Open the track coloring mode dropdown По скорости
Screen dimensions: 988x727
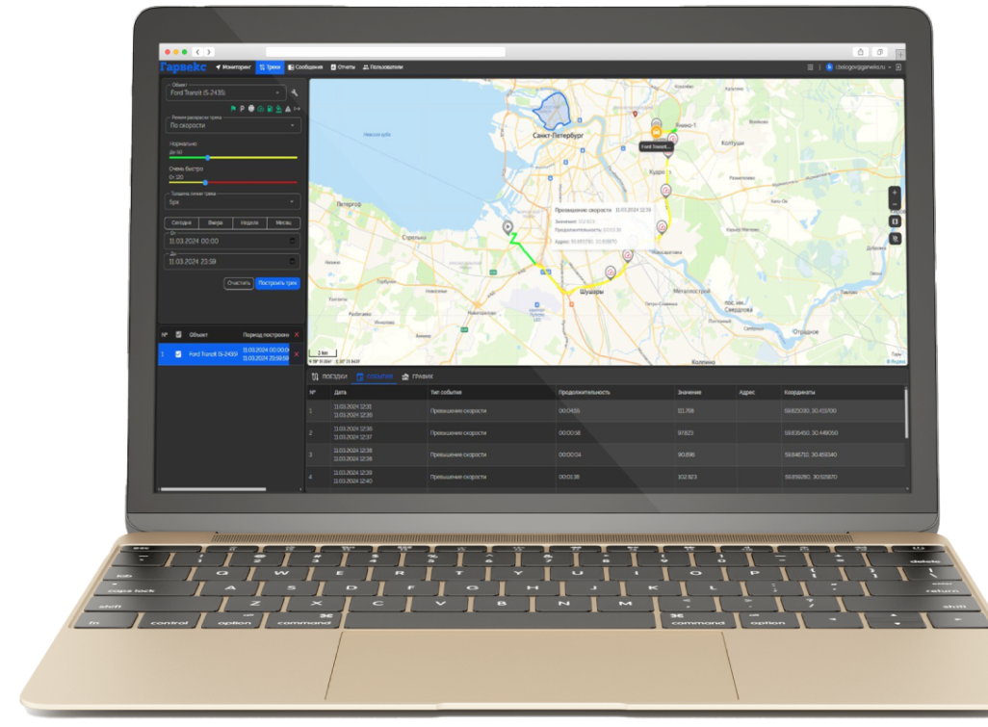(x=233, y=125)
